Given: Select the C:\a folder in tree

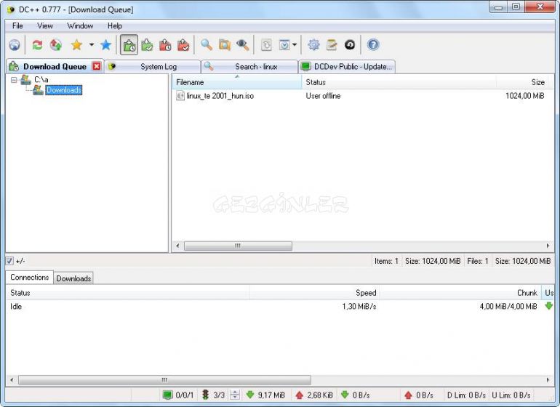Looking at the screenshot, I should (41, 80).
